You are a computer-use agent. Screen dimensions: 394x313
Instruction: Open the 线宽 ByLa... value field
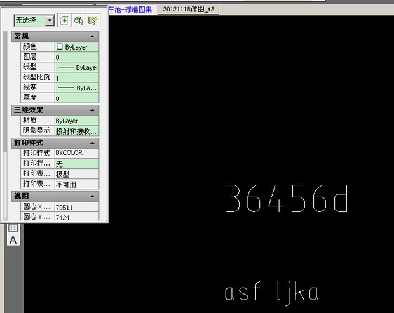(x=77, y=88)
